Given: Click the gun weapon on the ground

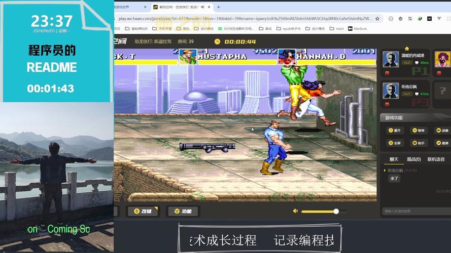Looking at the screenshot, I should click(207, 147).
